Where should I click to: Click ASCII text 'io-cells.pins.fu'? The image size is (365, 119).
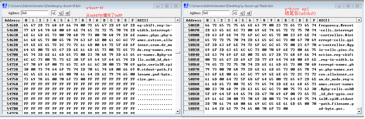click(x=336, y=50)
